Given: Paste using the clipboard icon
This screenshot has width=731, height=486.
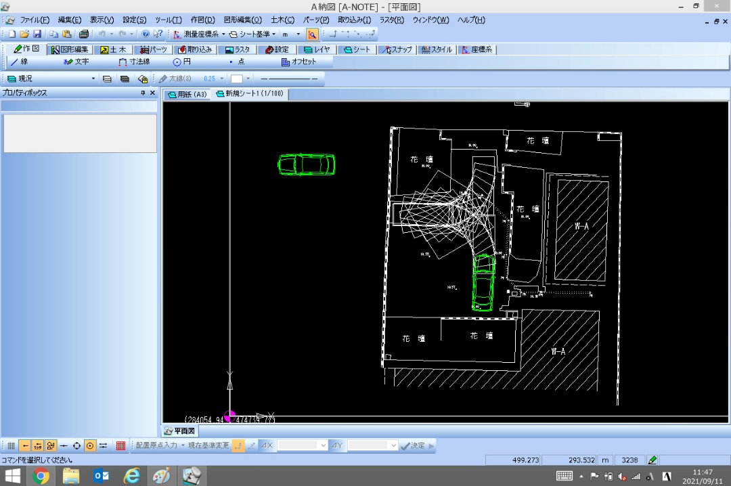Looking at the screenshot, I should coord(66,34).
